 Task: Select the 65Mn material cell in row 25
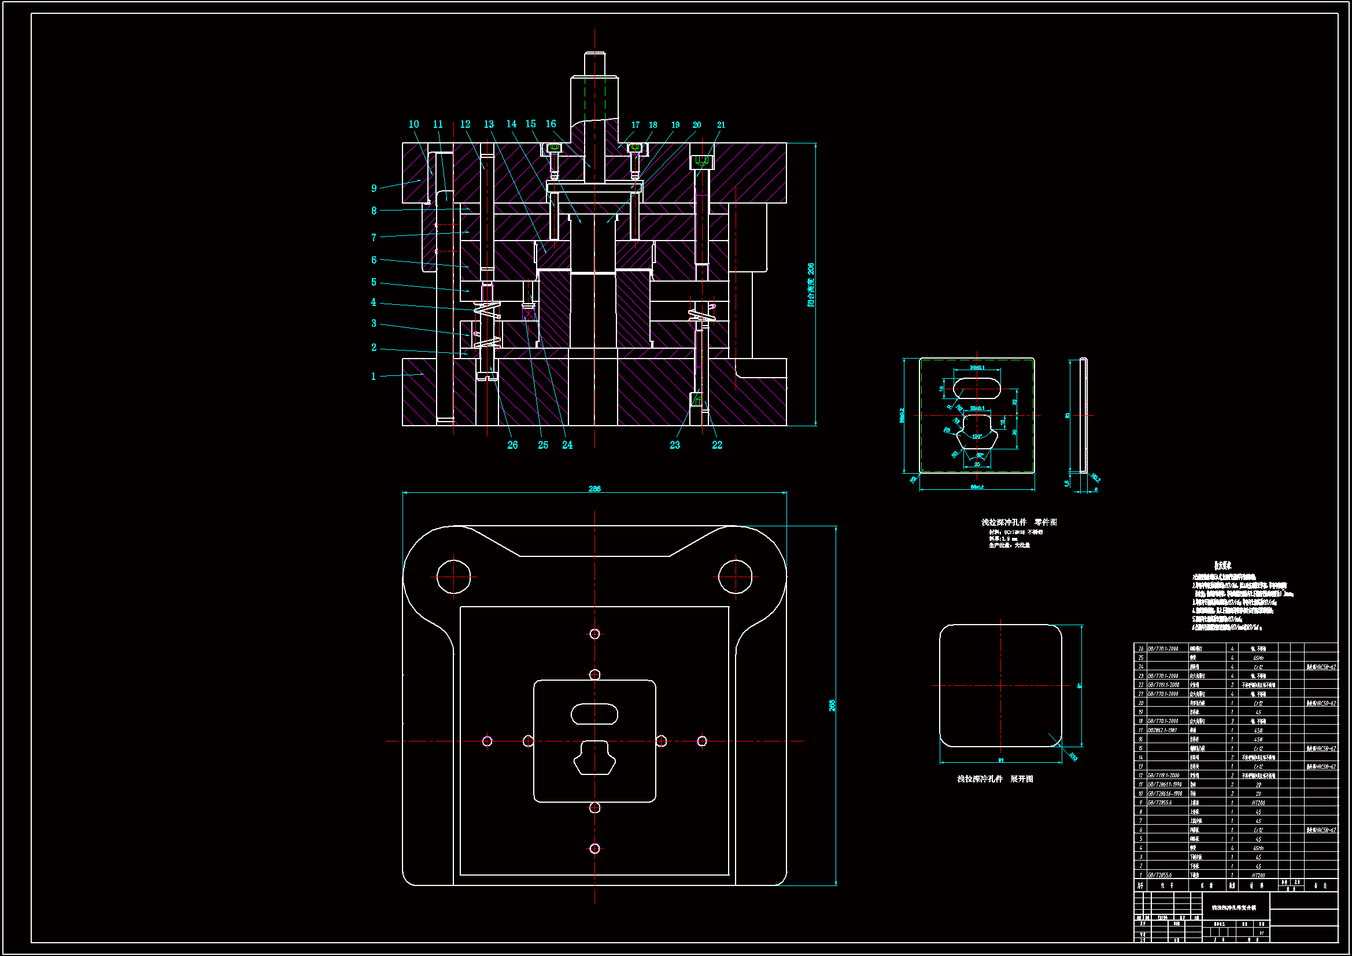tap(1258, 658)
